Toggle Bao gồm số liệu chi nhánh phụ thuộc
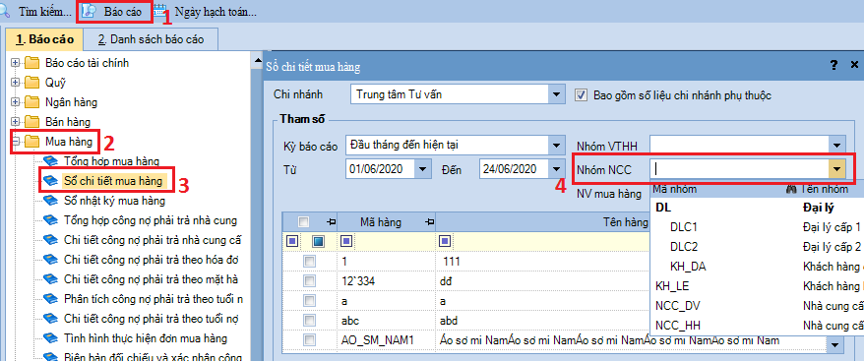Viewport: 864px width, 362px height. 581,94
